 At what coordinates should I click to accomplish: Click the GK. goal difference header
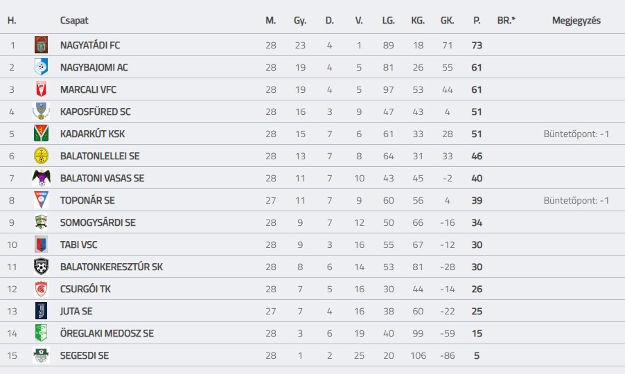tap(447, 20)
